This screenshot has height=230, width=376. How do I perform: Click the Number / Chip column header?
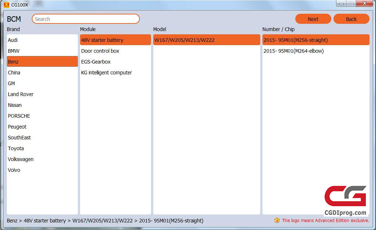[278, 29]
